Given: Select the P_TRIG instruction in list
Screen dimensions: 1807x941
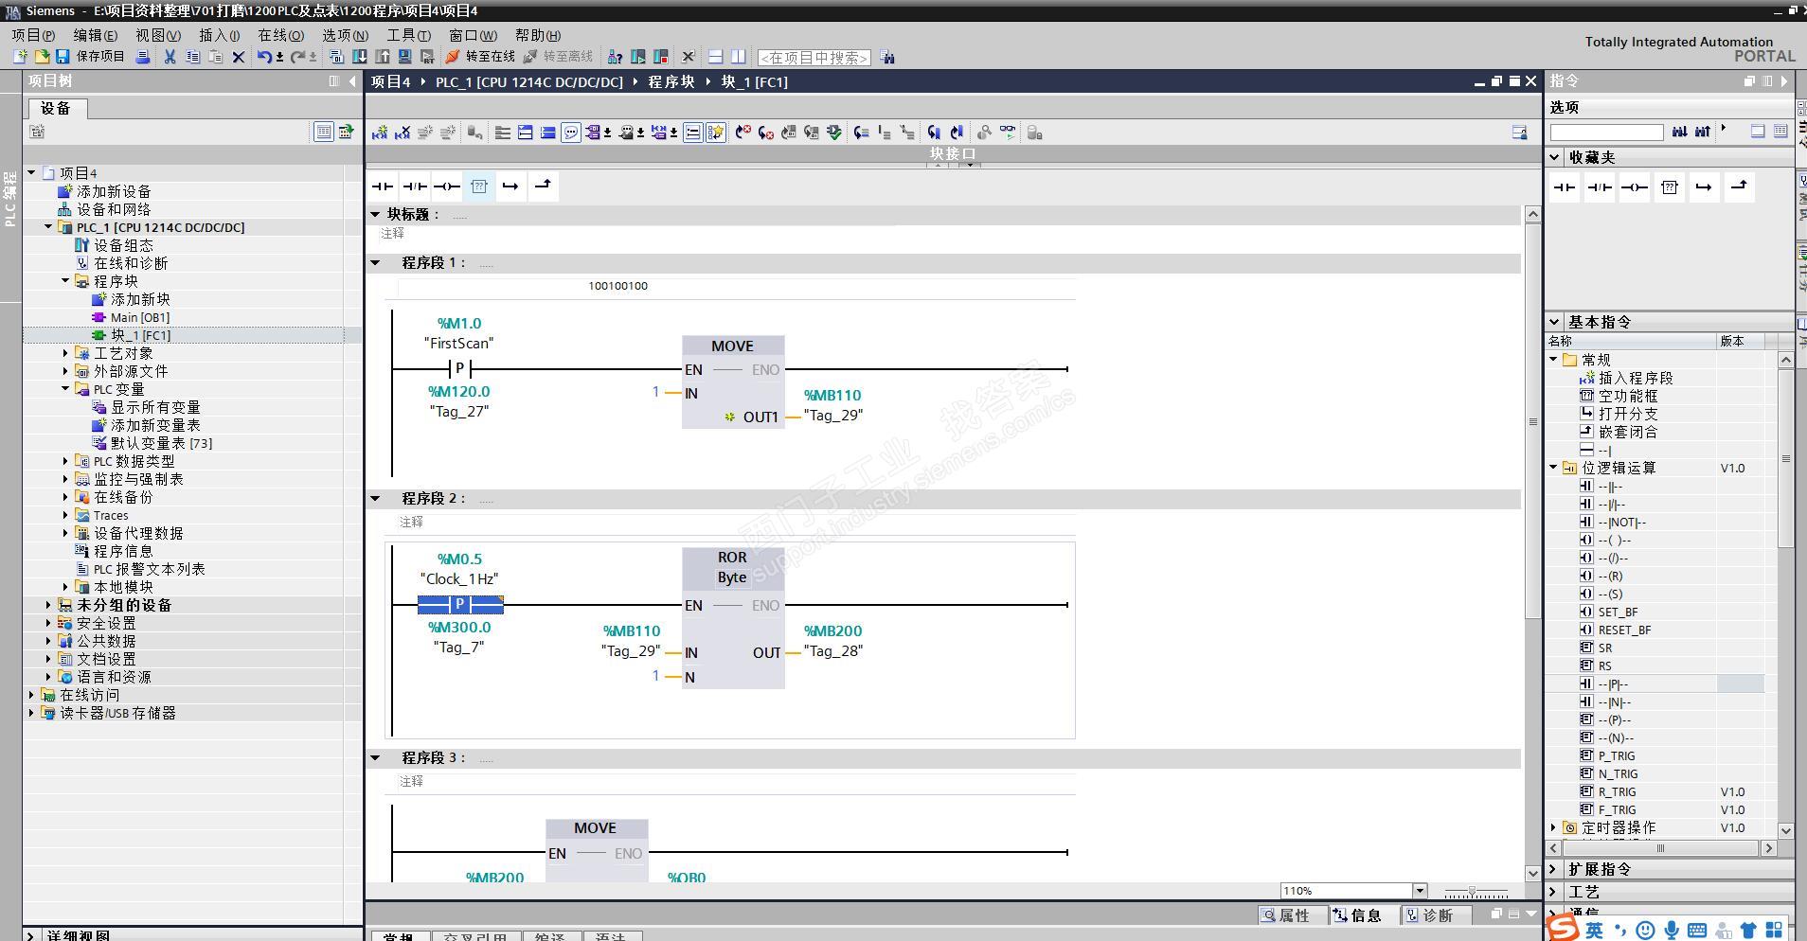Looking at the screenshot, I should pos(1617,755).
